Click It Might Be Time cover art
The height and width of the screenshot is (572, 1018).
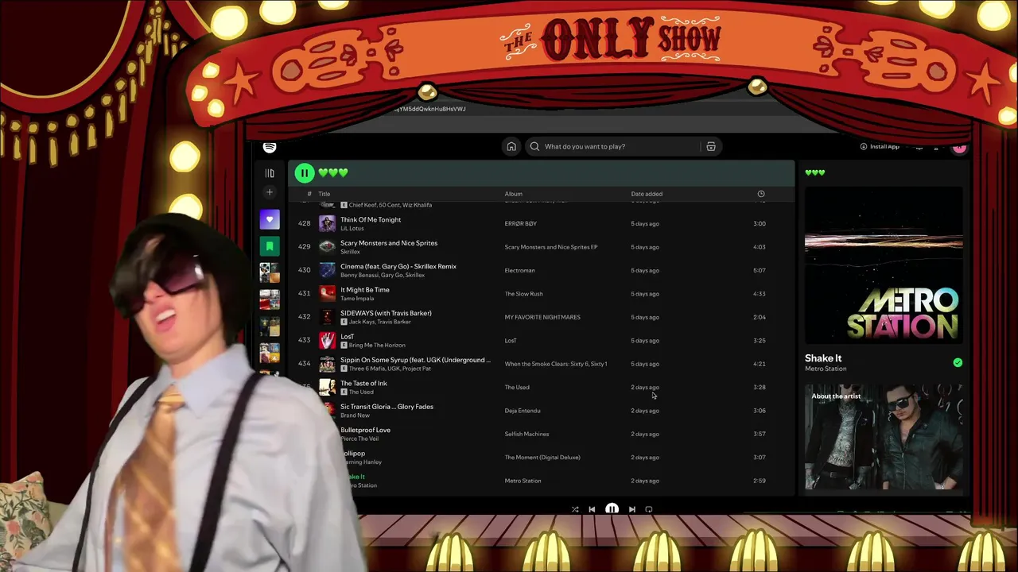pos(327,293)
